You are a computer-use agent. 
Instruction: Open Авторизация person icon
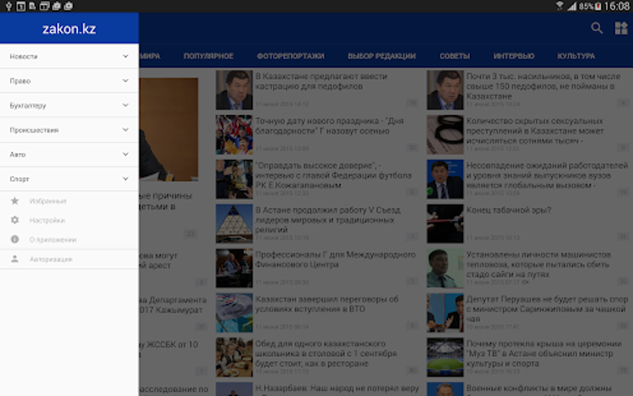click(x=15, y=259)
